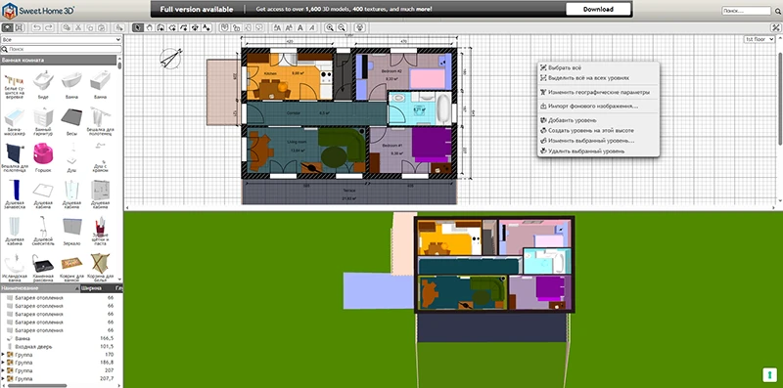The width and height of the screenshot is (783, 388).
Task: Click the Zoom out magnifier icon
Action: click(x=342, y=27)
